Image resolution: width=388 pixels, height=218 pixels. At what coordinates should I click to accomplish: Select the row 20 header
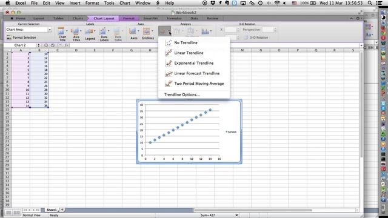(x=7, y=129)
